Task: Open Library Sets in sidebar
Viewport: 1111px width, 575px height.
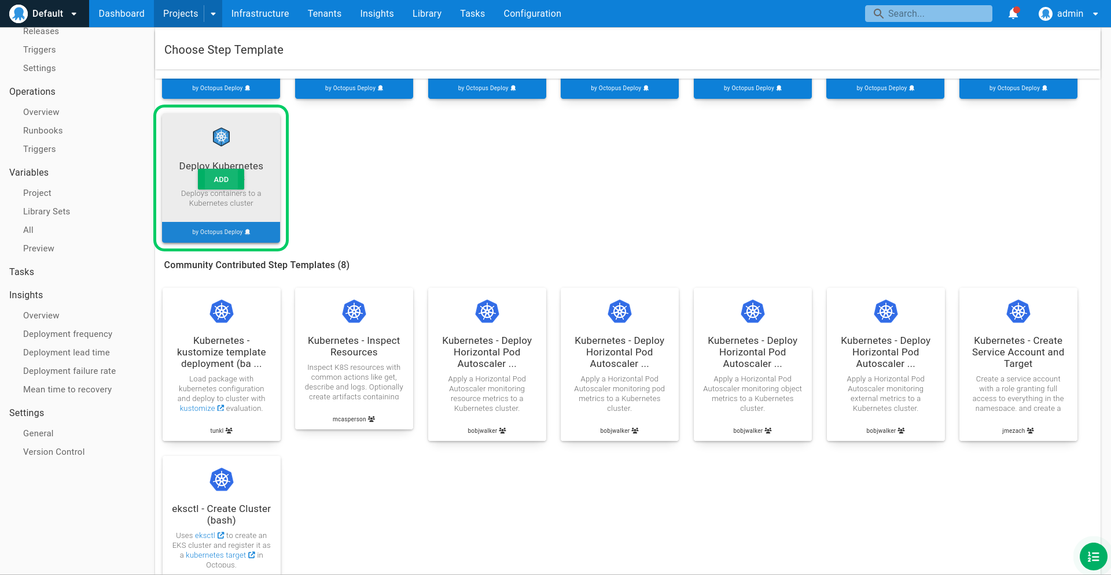Action: click(x=46, y=212)
